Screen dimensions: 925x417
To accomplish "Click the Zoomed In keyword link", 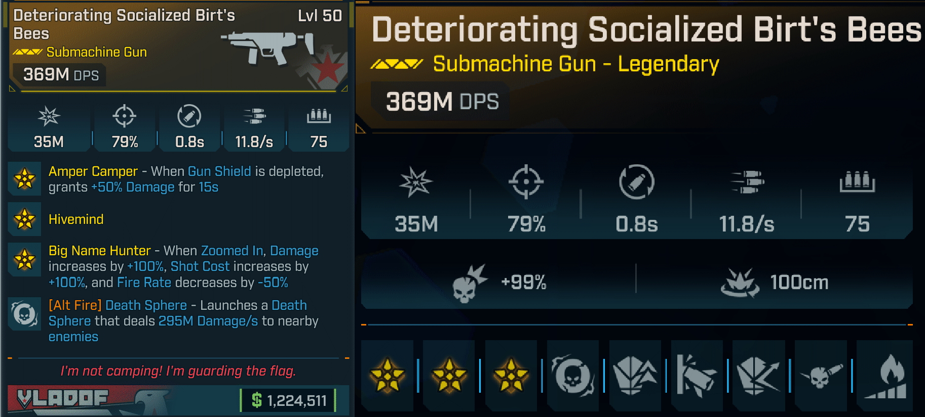I will tap(232, 251).
